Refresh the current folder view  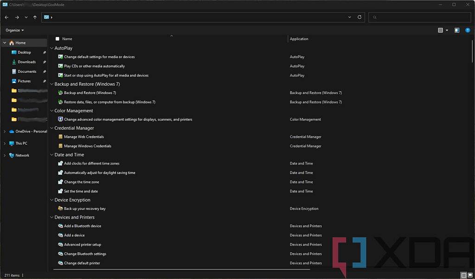click(359, 17)
